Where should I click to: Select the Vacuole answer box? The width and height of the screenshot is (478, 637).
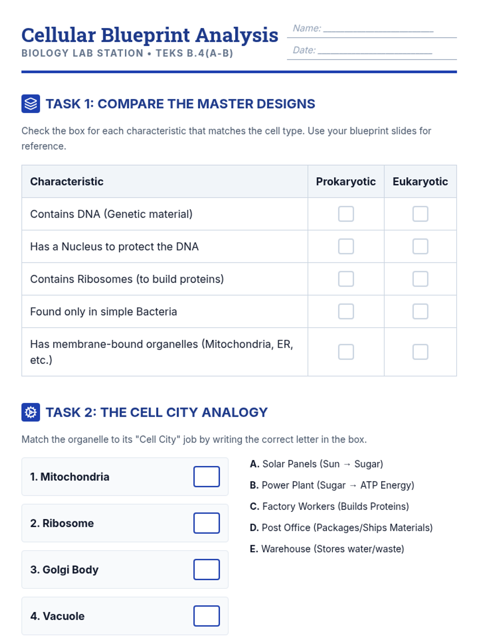[206, 616]
